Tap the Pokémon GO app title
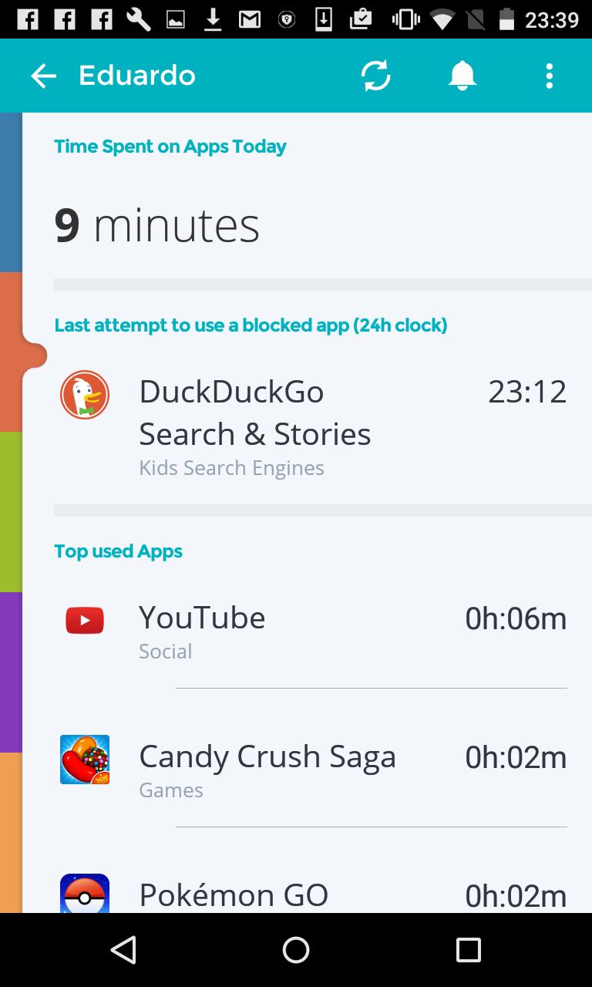 click(x=234, y=895)
